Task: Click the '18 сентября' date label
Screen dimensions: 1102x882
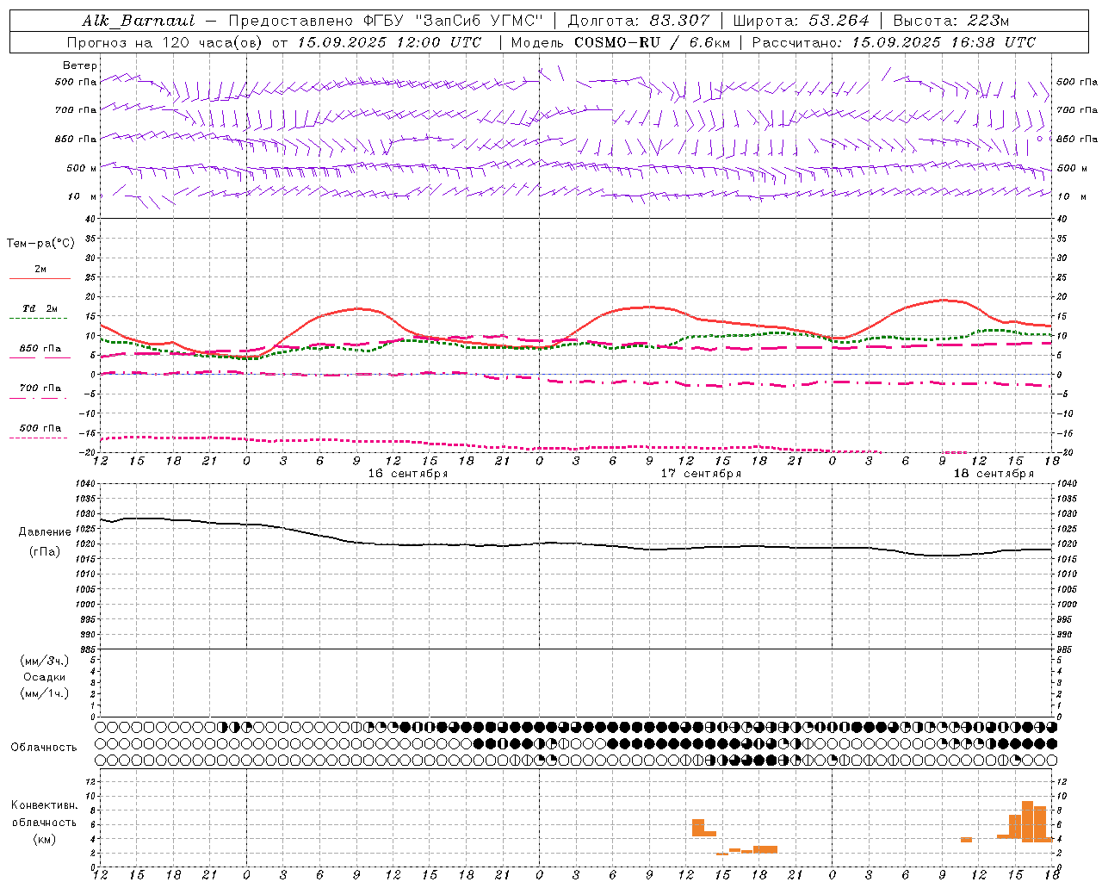Action: pyautogui.click(x=994, y=474)
